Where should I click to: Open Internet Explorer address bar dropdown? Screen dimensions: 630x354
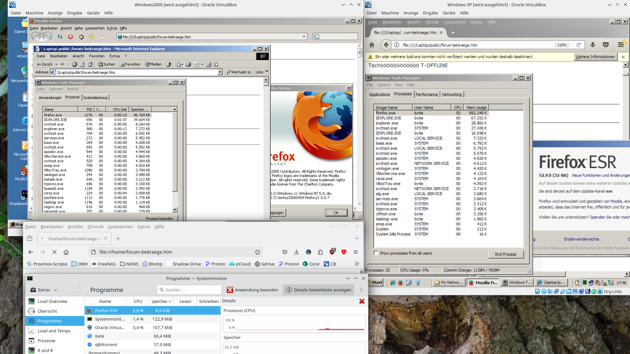[220, 72]
